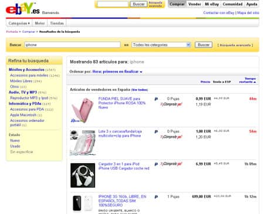This screenshot has width=264, height=214.
Task: Click PayPal icon on iPhone 3G 16Gb listing
Action: (156, 197)
